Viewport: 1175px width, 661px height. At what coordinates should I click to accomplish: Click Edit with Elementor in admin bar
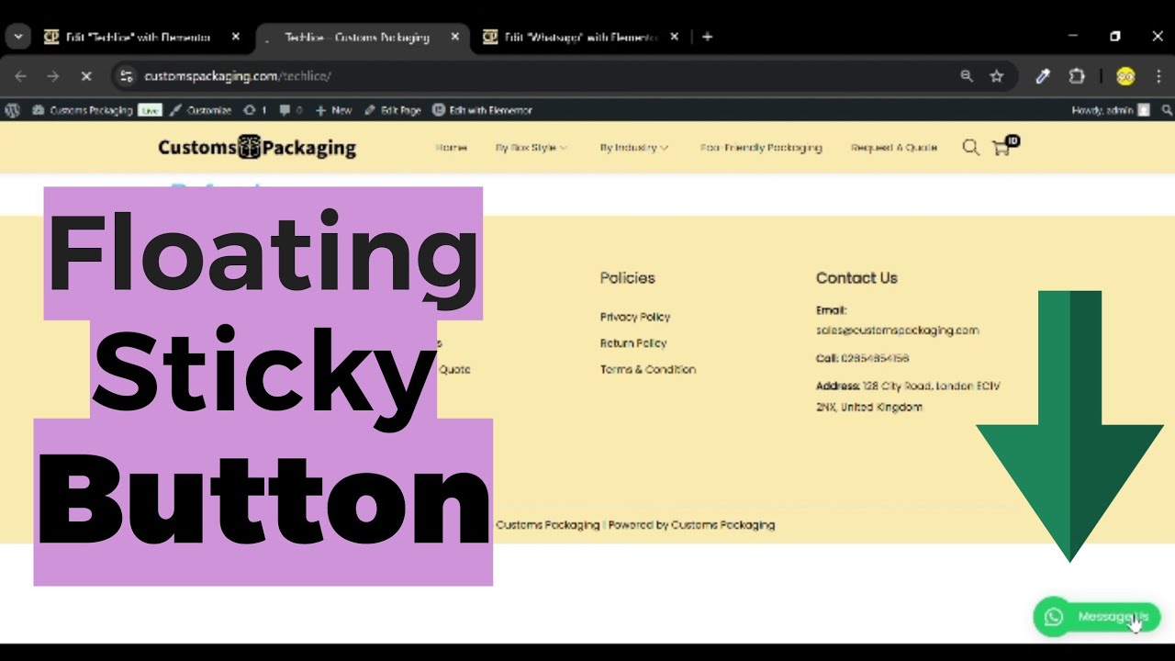pyautogui.click(x=482, y=110)
